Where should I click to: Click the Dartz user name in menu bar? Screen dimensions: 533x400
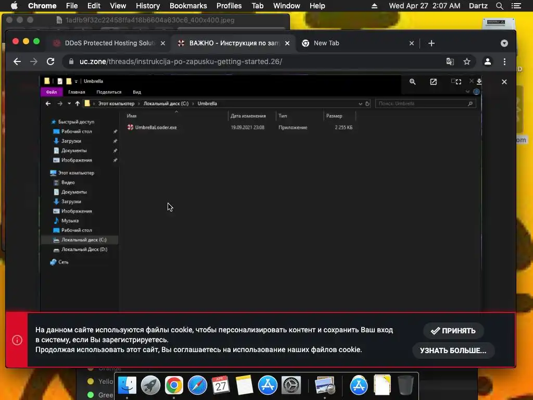click(478, 6)
